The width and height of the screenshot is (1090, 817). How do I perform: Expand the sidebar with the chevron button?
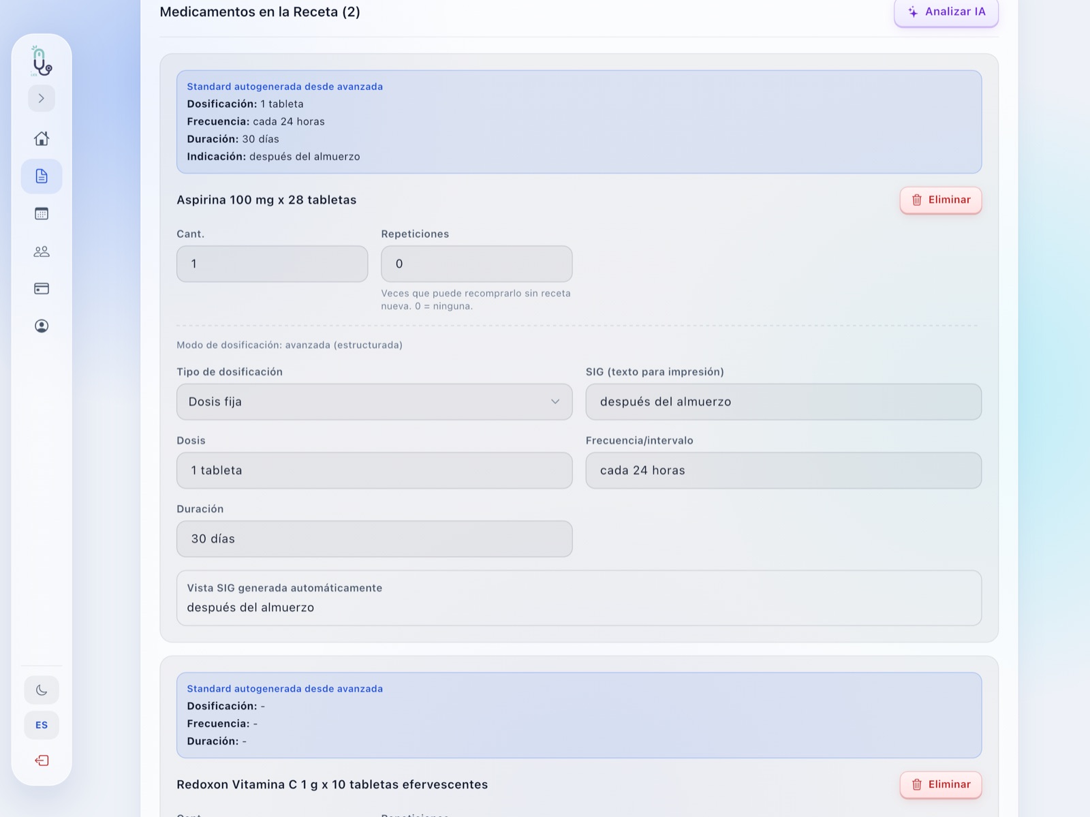(42, 98)
